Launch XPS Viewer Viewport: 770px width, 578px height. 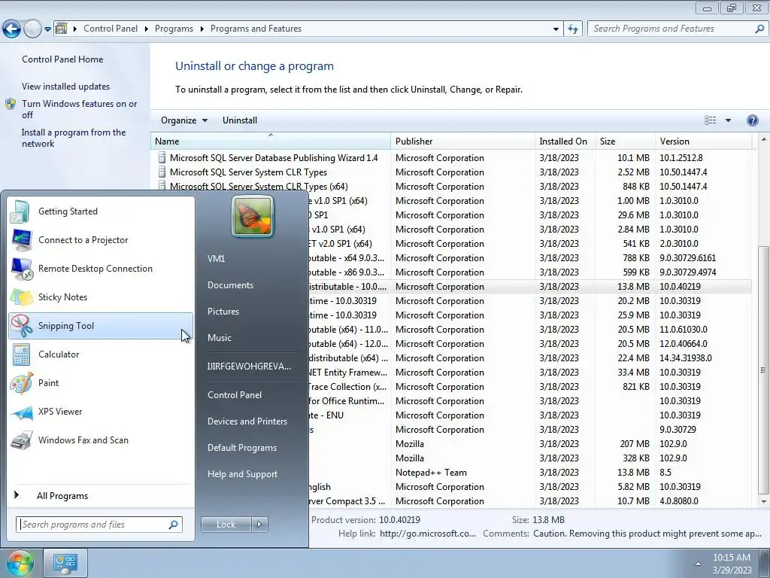(101, 412)
